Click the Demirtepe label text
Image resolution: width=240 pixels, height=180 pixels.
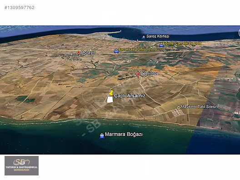point(150,74)
